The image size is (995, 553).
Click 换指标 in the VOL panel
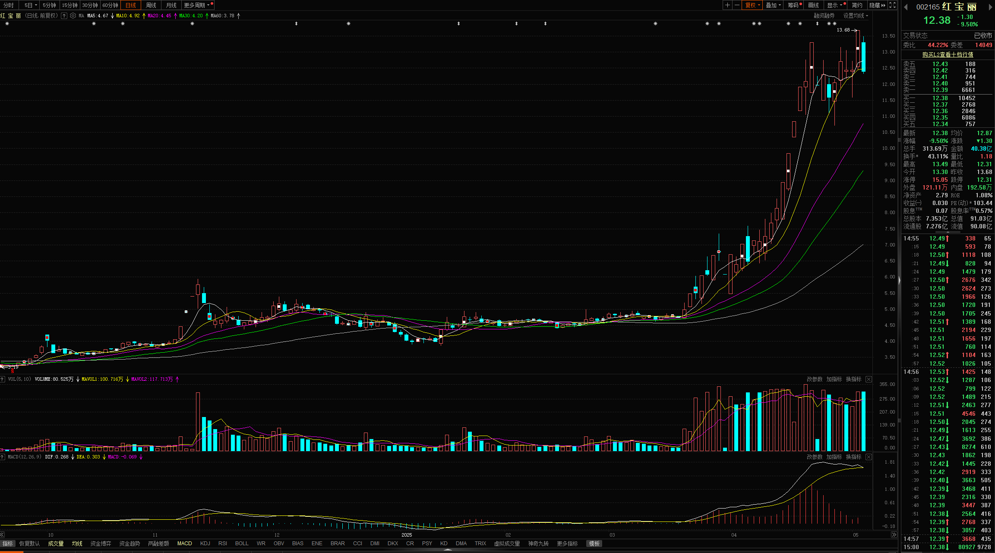point(853,379)
